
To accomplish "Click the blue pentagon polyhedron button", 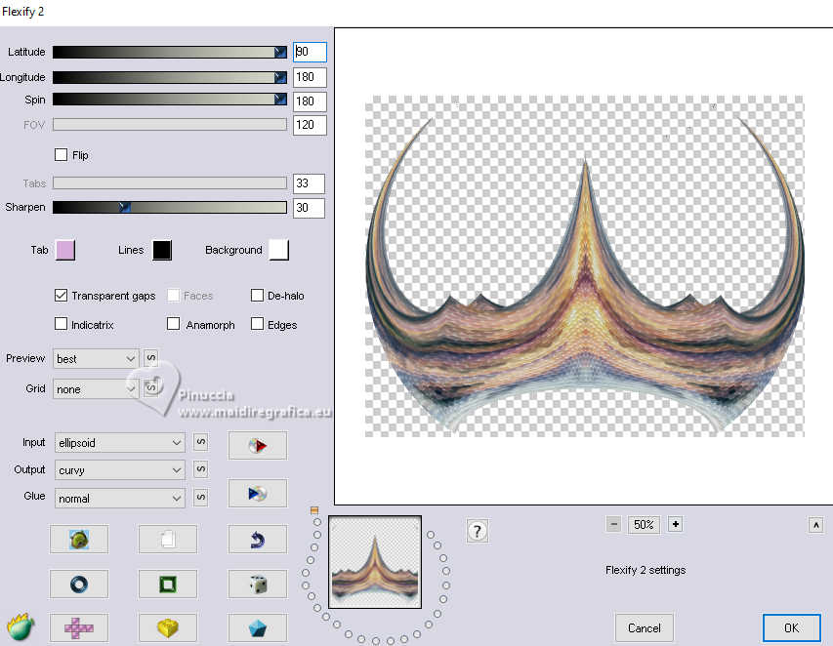I will coord(258,628).
